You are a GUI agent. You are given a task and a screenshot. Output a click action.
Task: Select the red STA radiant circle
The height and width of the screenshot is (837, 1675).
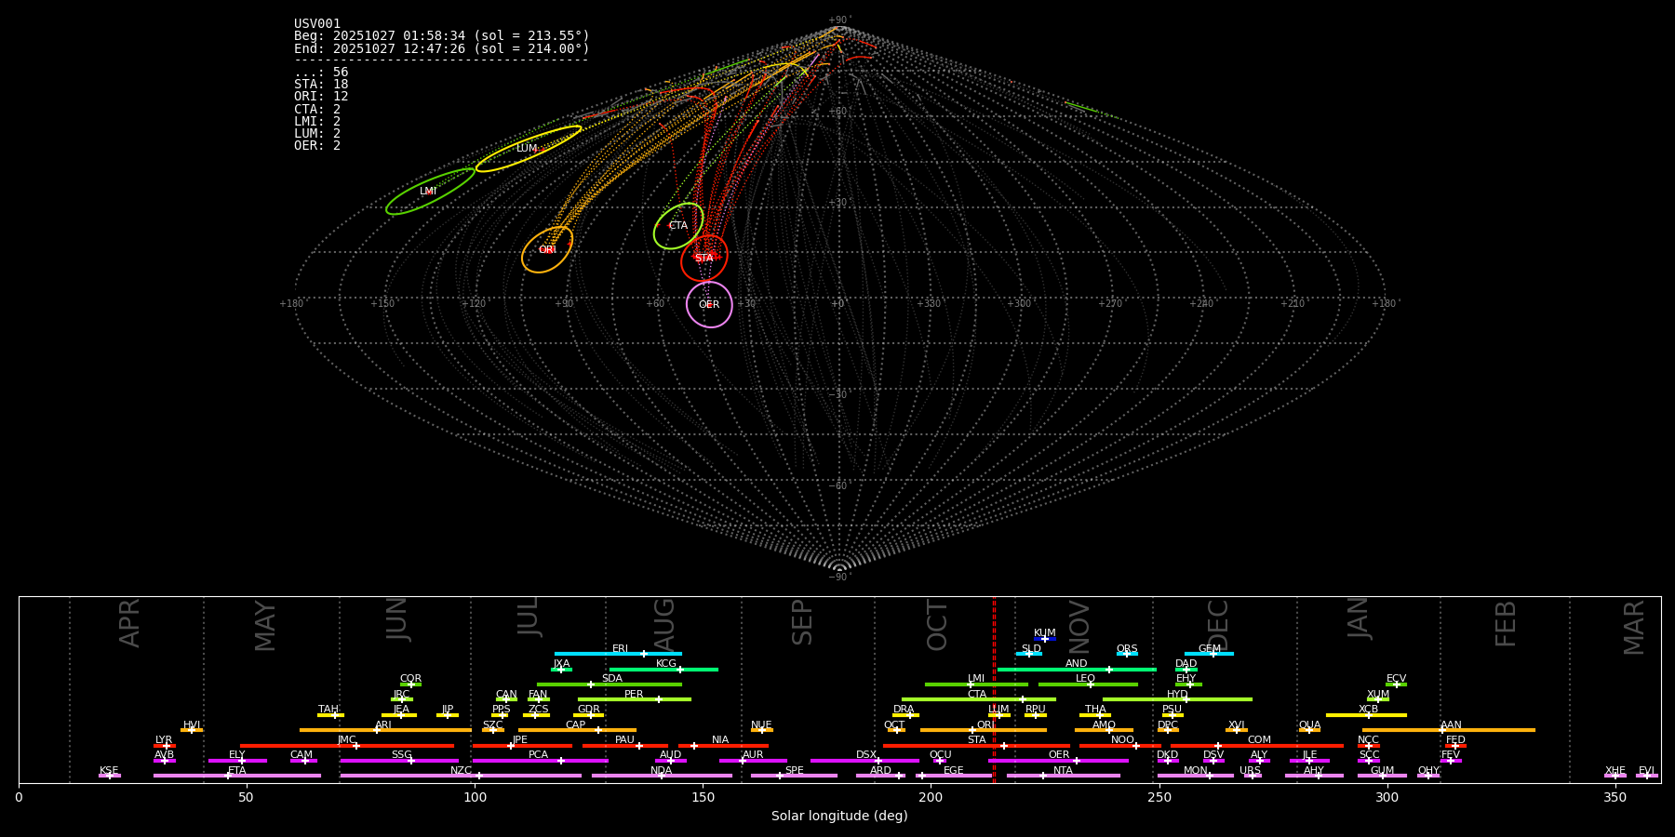[704, 258]
